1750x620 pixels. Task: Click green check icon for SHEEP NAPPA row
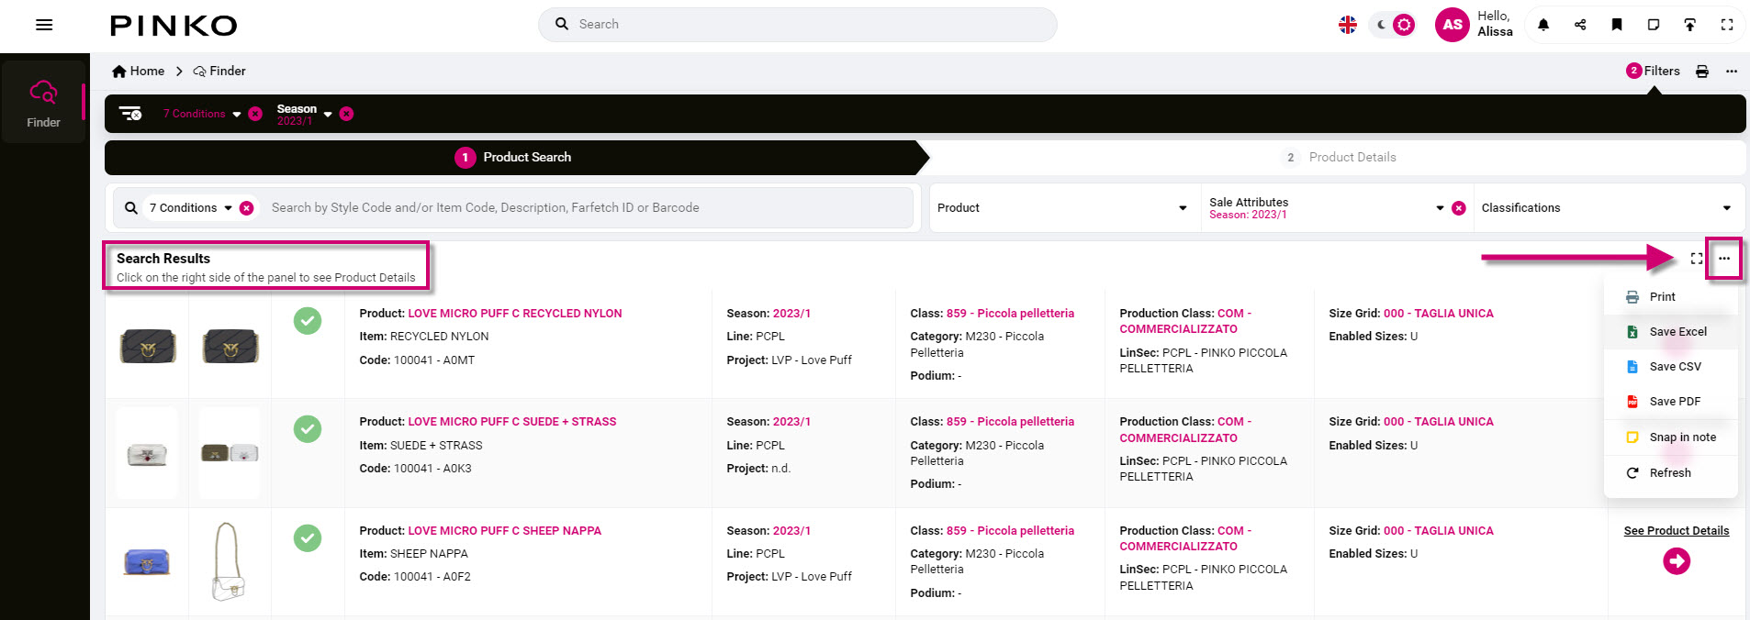(x=308, y=538)
